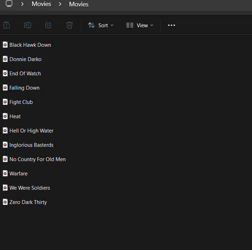Open the Sort dropdown menu
Image resolution: width=252 pixels, height=250 pixels.
(101, 25)
